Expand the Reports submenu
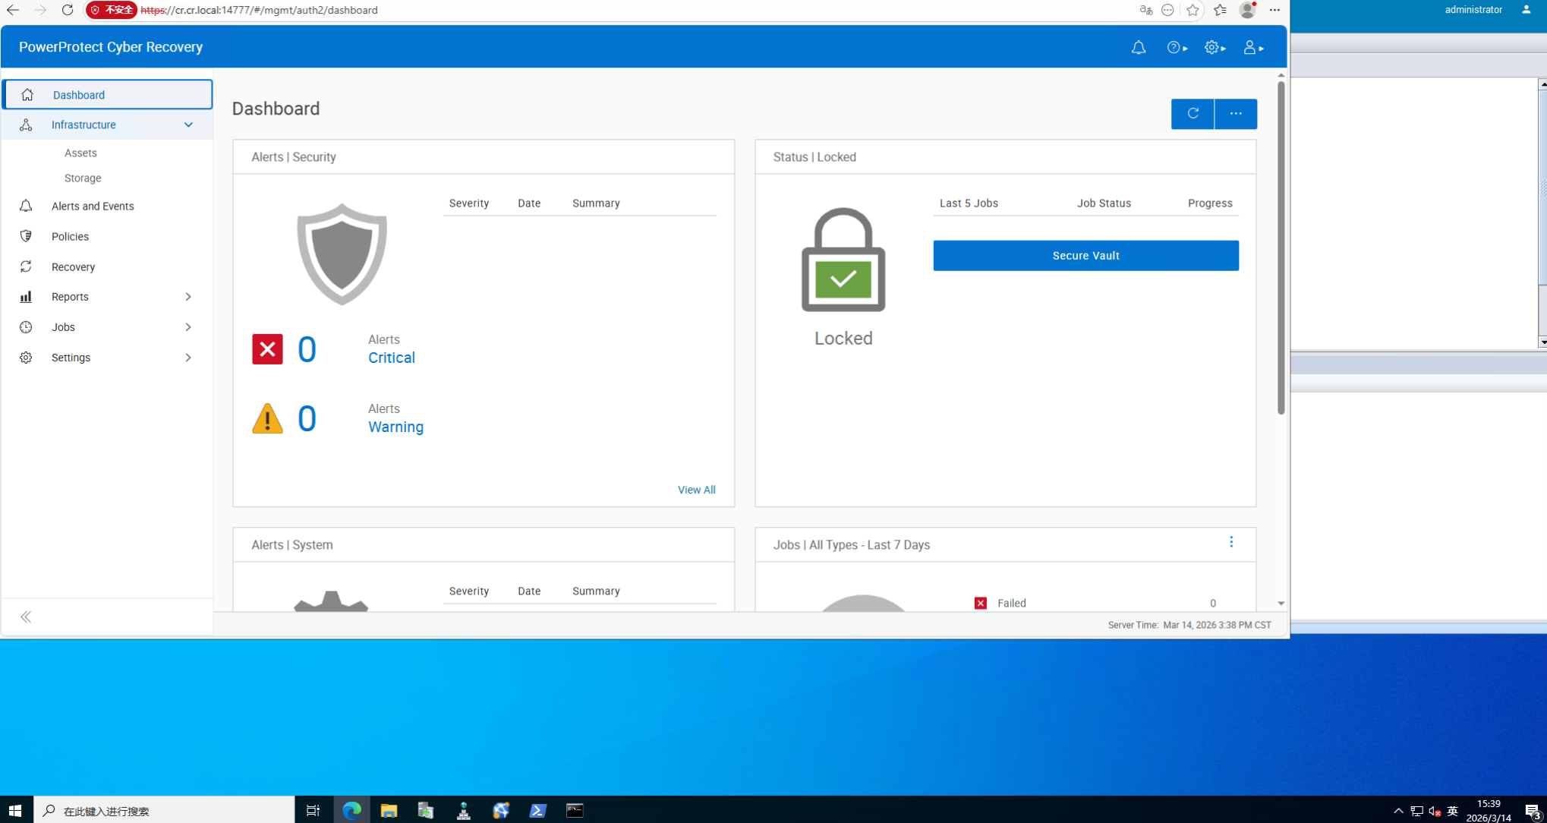The image size is (1547, 823). click(x=188, y=297)
